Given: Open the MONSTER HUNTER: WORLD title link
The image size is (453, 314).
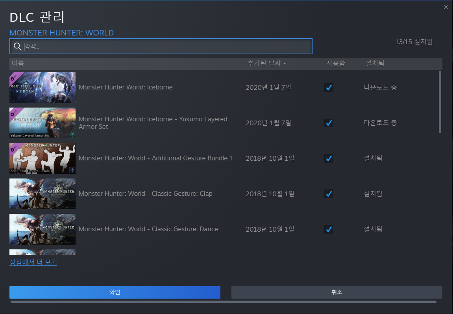Looking at the screenshot, I should click(61, 33).
